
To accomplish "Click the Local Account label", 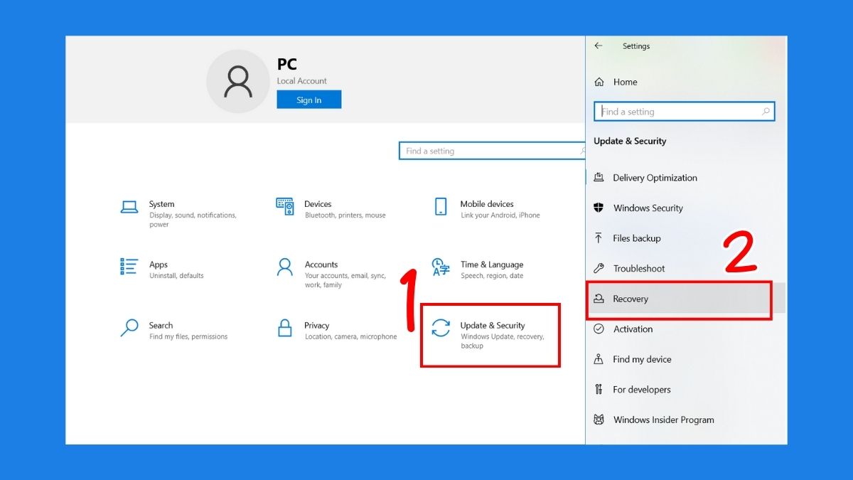I will tap(302, 81).
